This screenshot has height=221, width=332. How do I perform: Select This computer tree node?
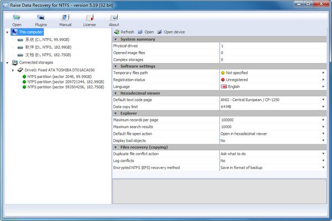(x=27, y=32)
